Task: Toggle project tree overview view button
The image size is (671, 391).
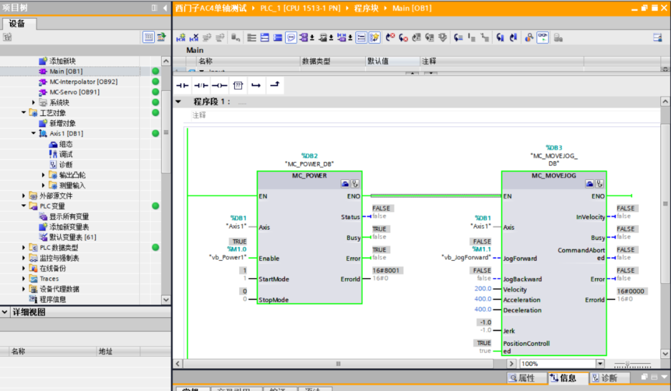Action: tap(148, 37)
